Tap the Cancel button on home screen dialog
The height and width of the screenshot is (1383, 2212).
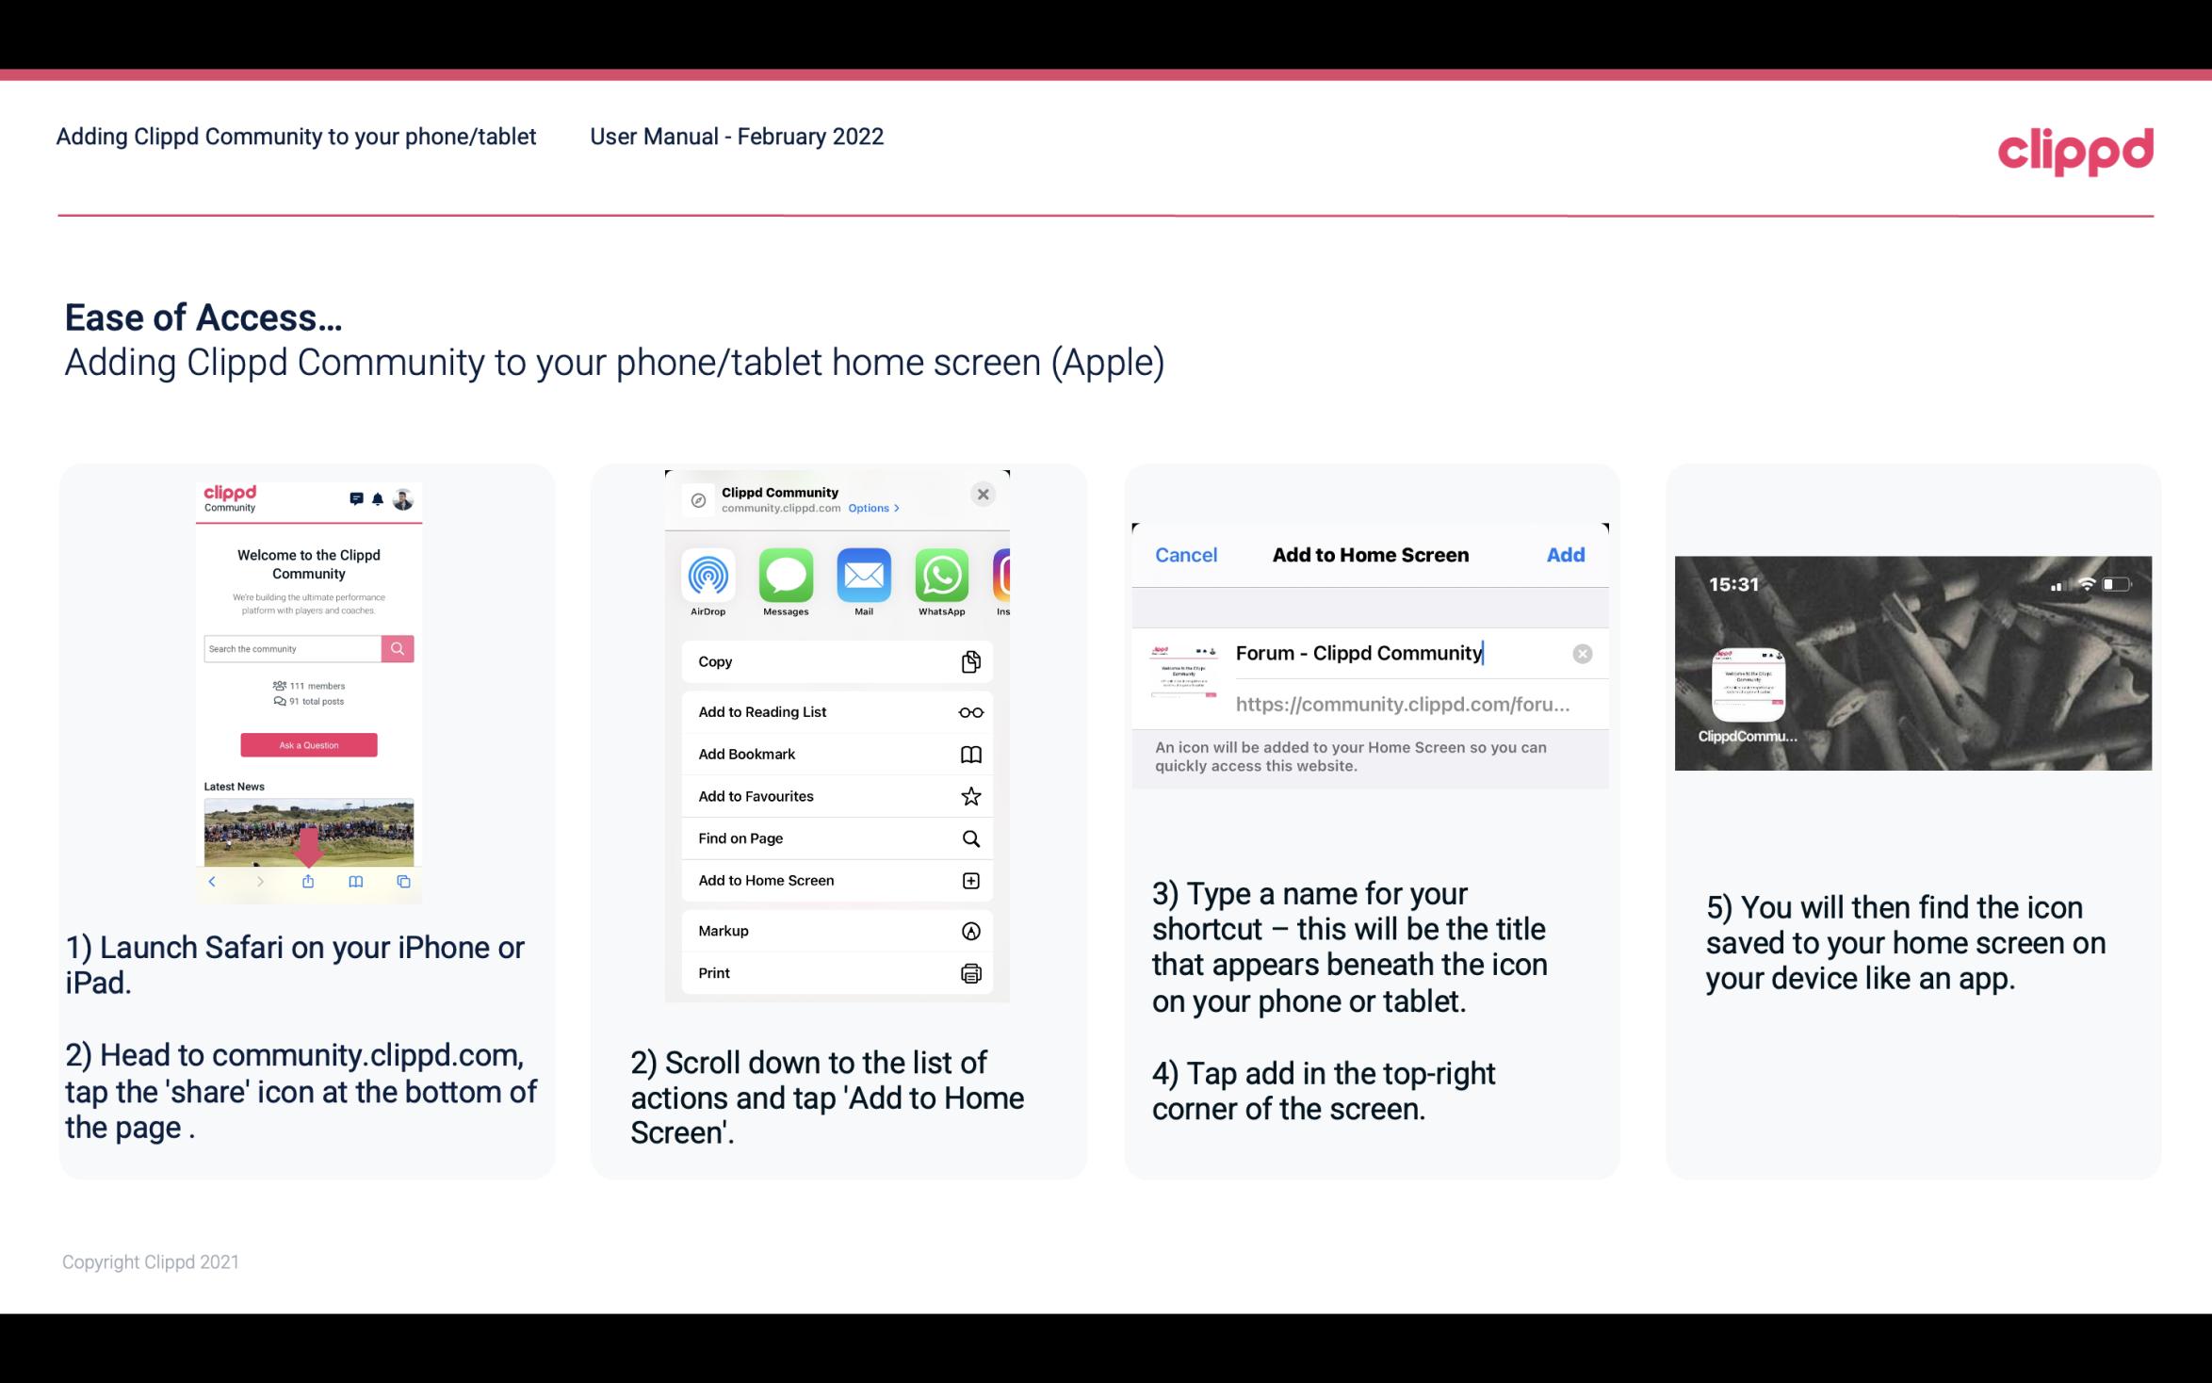tap(1186, 556)
